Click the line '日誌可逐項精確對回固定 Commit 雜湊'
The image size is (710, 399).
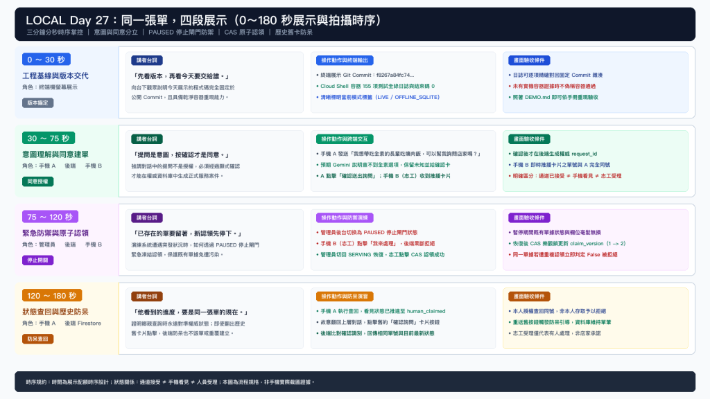click(555, 75)
